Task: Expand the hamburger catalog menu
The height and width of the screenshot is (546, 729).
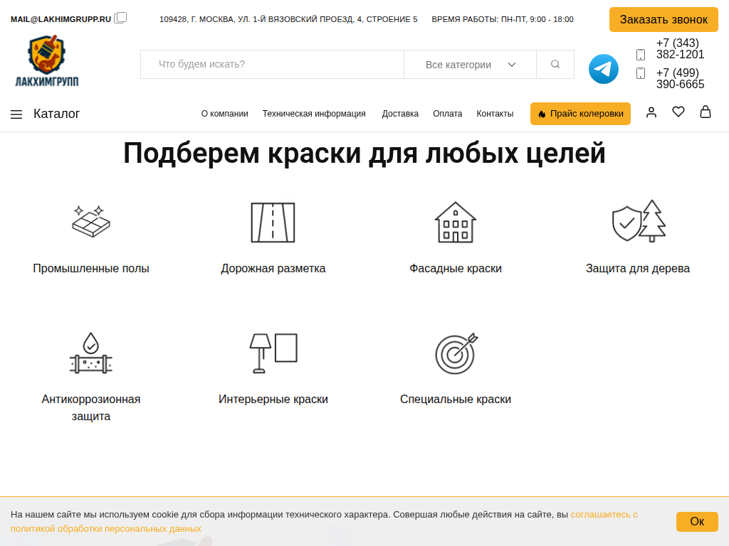Action: 16,114
